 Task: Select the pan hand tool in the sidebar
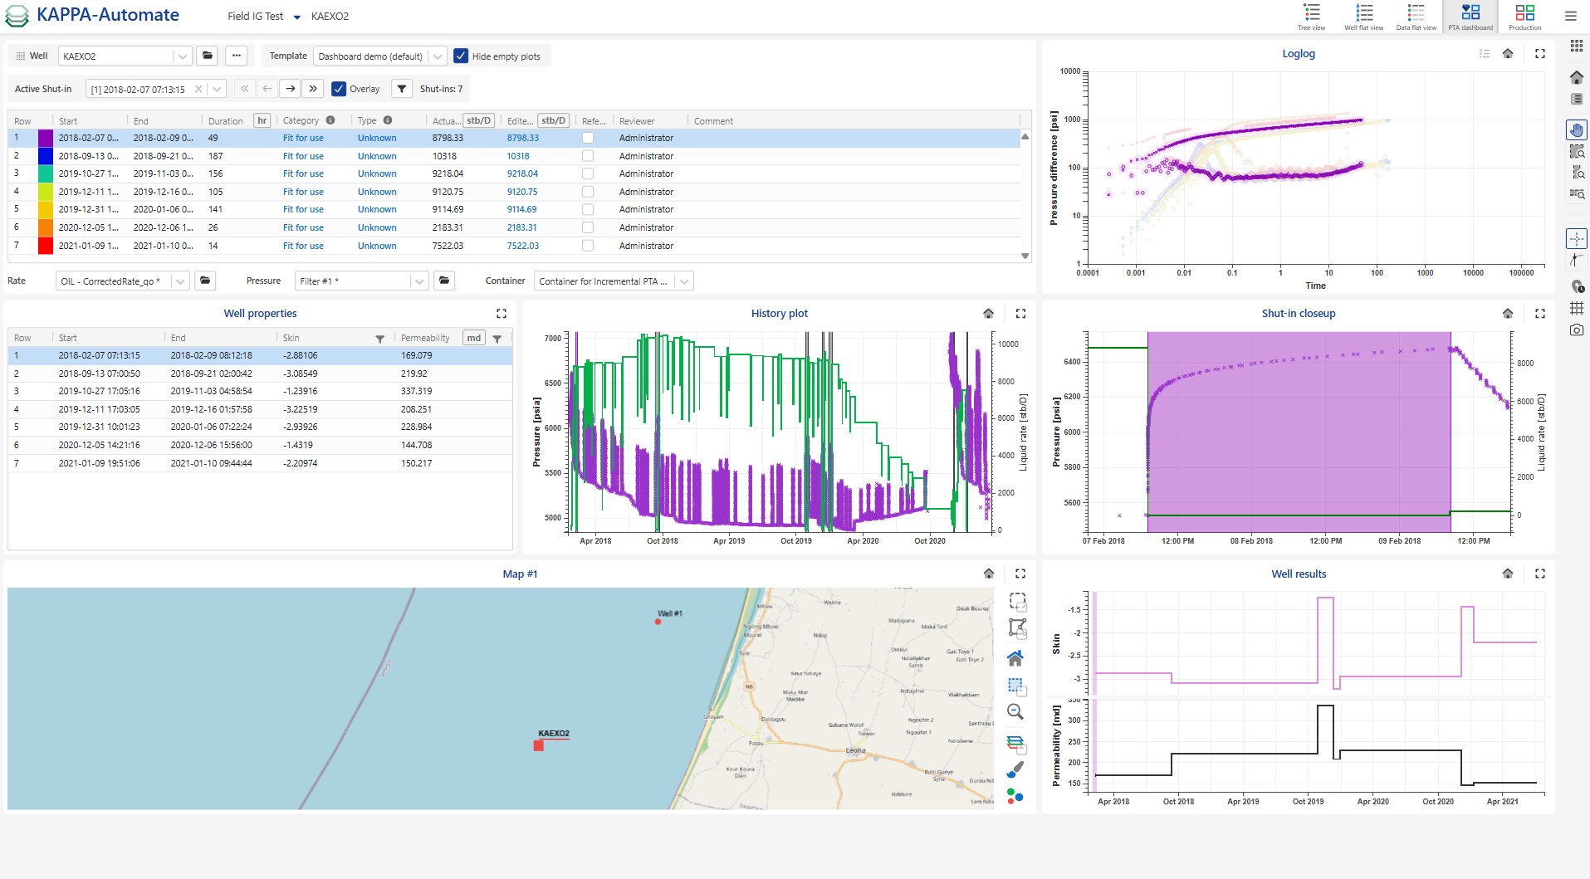[x=1577, y=129]
